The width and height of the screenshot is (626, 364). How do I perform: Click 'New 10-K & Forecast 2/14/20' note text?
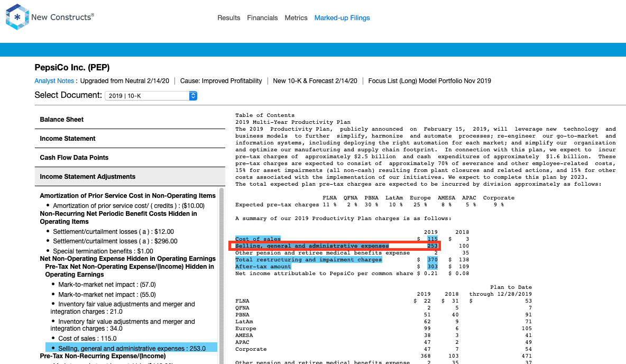pos(315,81)
